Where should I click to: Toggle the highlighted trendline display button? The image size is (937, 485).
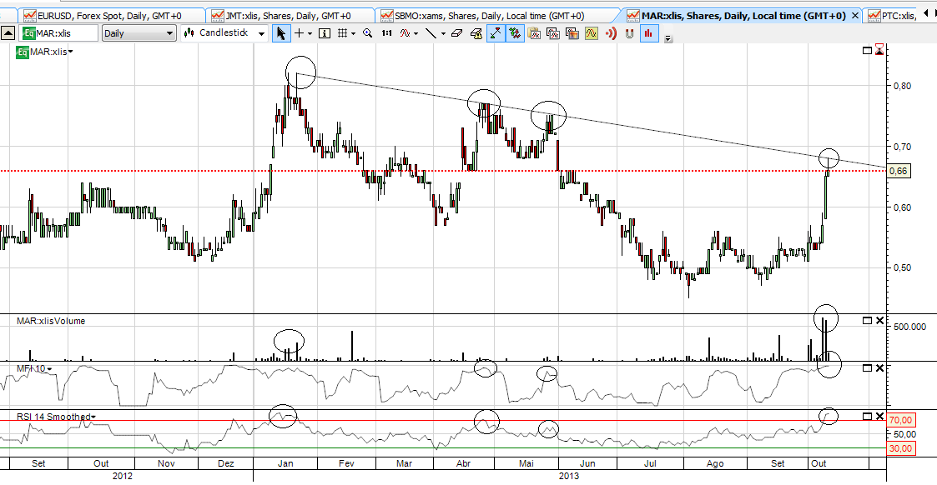pyautogui.click(x=496, y=32)
